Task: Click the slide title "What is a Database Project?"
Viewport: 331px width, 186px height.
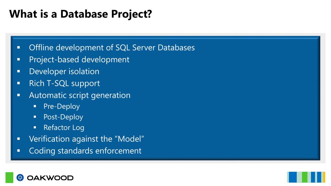Action: (x=80, y=14)
